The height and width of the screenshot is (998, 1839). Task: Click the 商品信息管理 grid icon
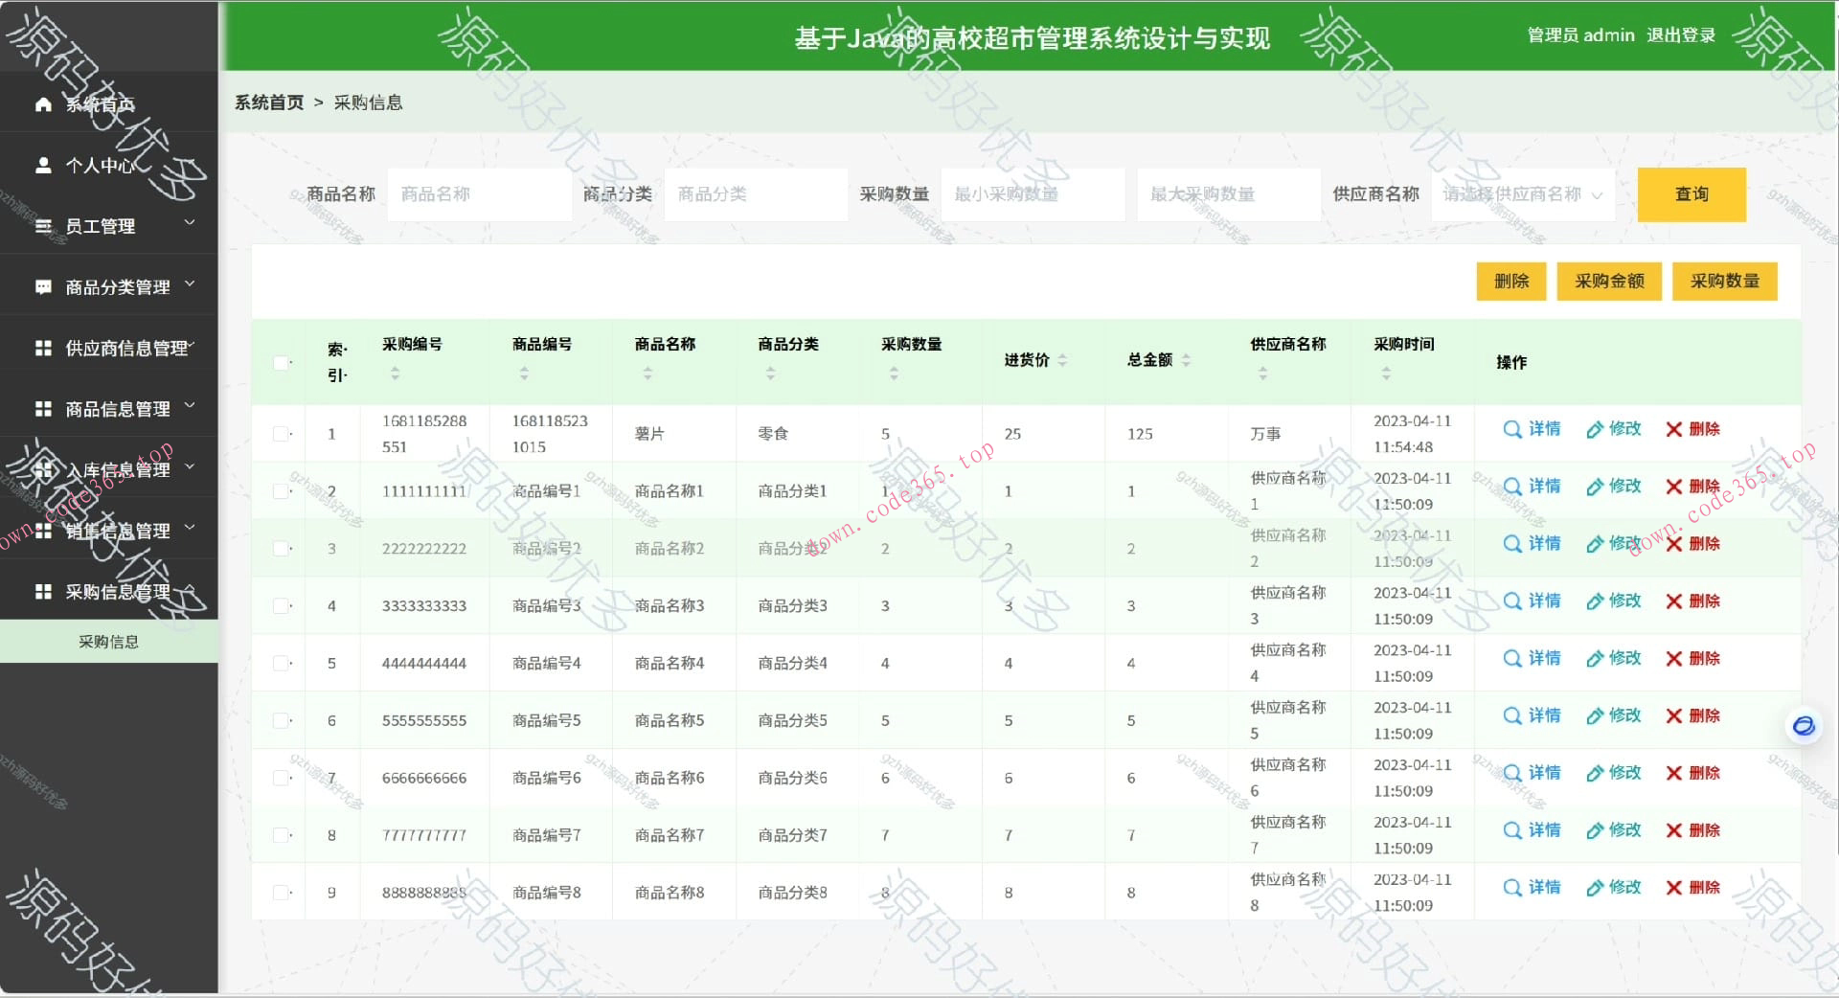(42, 409)
